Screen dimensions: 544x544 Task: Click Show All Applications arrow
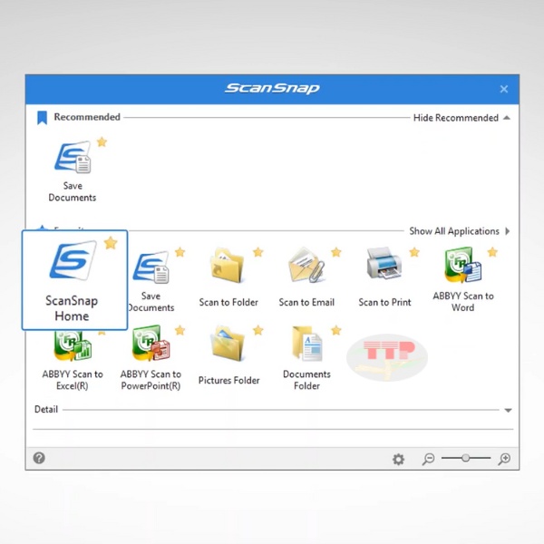pyautogui.click(x=507, y=231)
